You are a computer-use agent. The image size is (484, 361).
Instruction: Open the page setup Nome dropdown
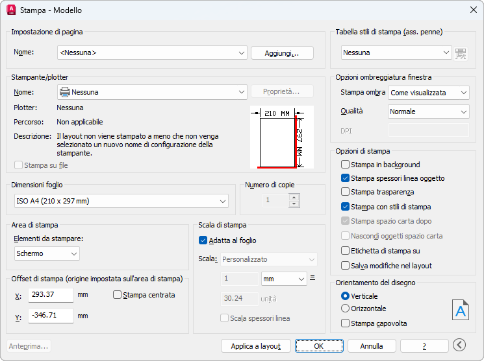(x=152, y=52)
